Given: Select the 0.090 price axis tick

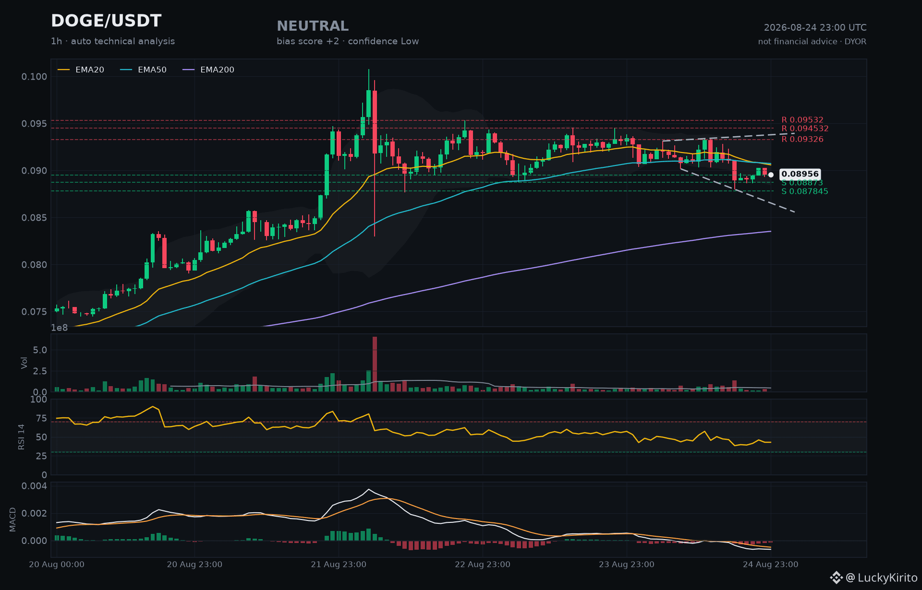Looking at the screenshot, I should click(35, 171).
